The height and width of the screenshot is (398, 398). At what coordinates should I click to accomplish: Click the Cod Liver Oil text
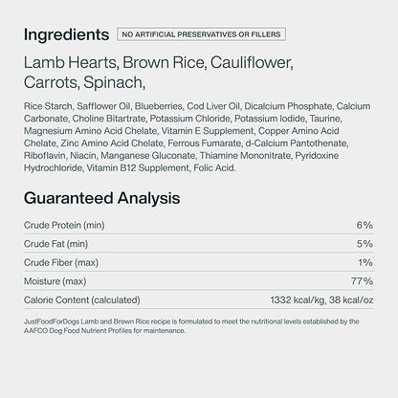pyautogui.click(x=213, y=106)
